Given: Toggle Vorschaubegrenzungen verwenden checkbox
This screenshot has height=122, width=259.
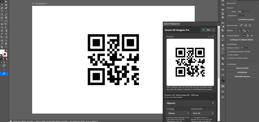Looking at the screenshot, I should pos(228,52).
